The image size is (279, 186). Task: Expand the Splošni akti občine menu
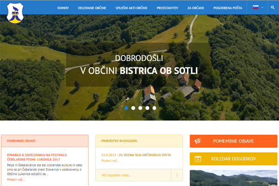point(132,8)
